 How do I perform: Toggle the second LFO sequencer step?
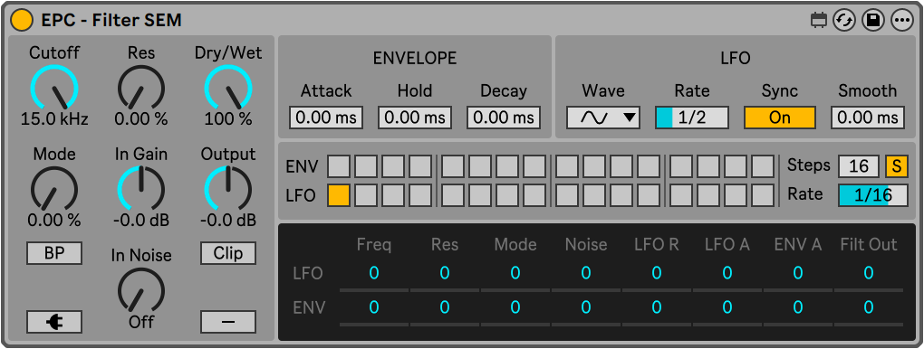pyautogui.click(x=366, y=195)
